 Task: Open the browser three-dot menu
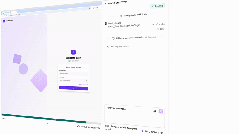(x=100, y=7)
